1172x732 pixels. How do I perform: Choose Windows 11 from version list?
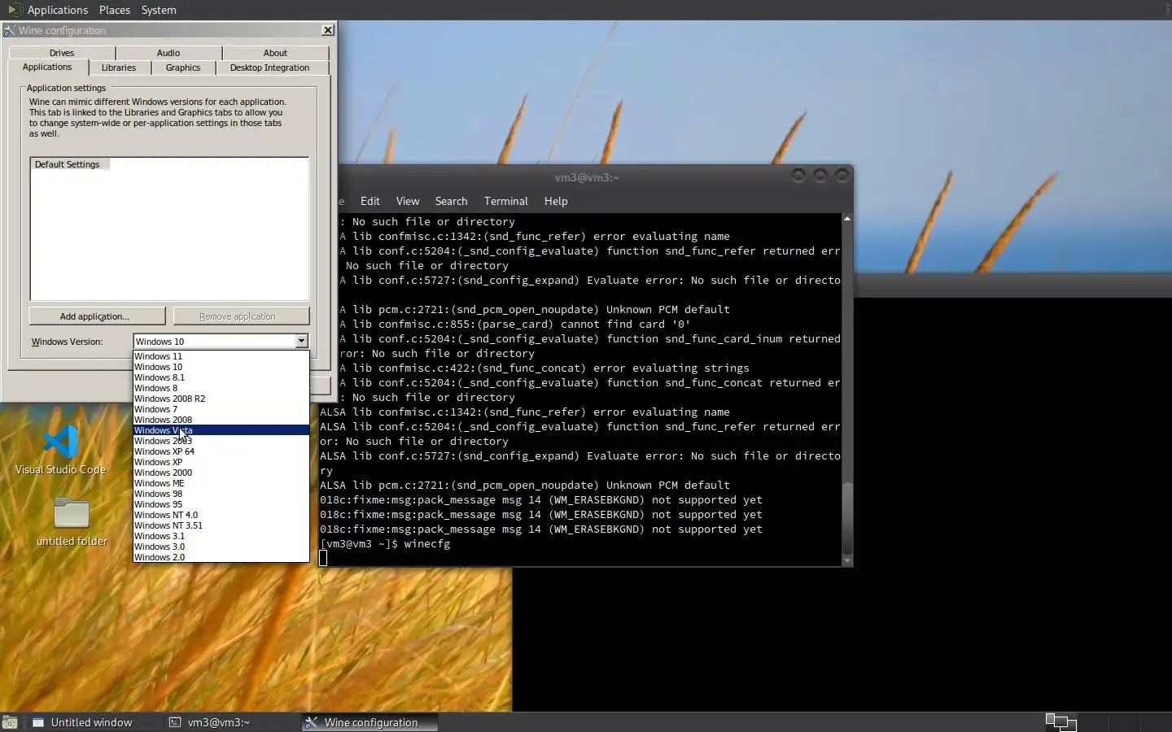pos(221,356)
